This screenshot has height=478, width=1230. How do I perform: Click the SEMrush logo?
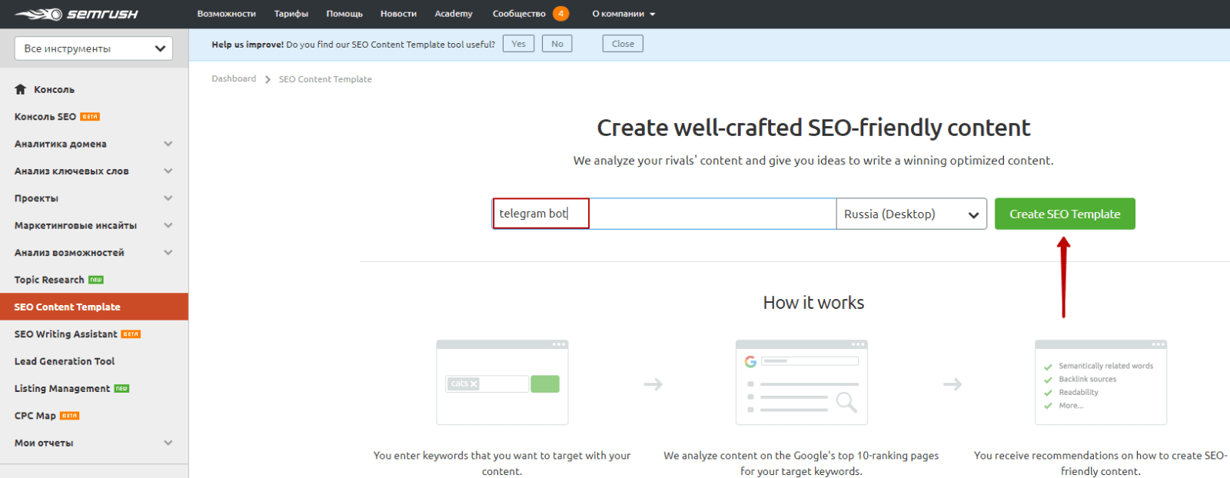pyautogui.click(x=77, y=14)
